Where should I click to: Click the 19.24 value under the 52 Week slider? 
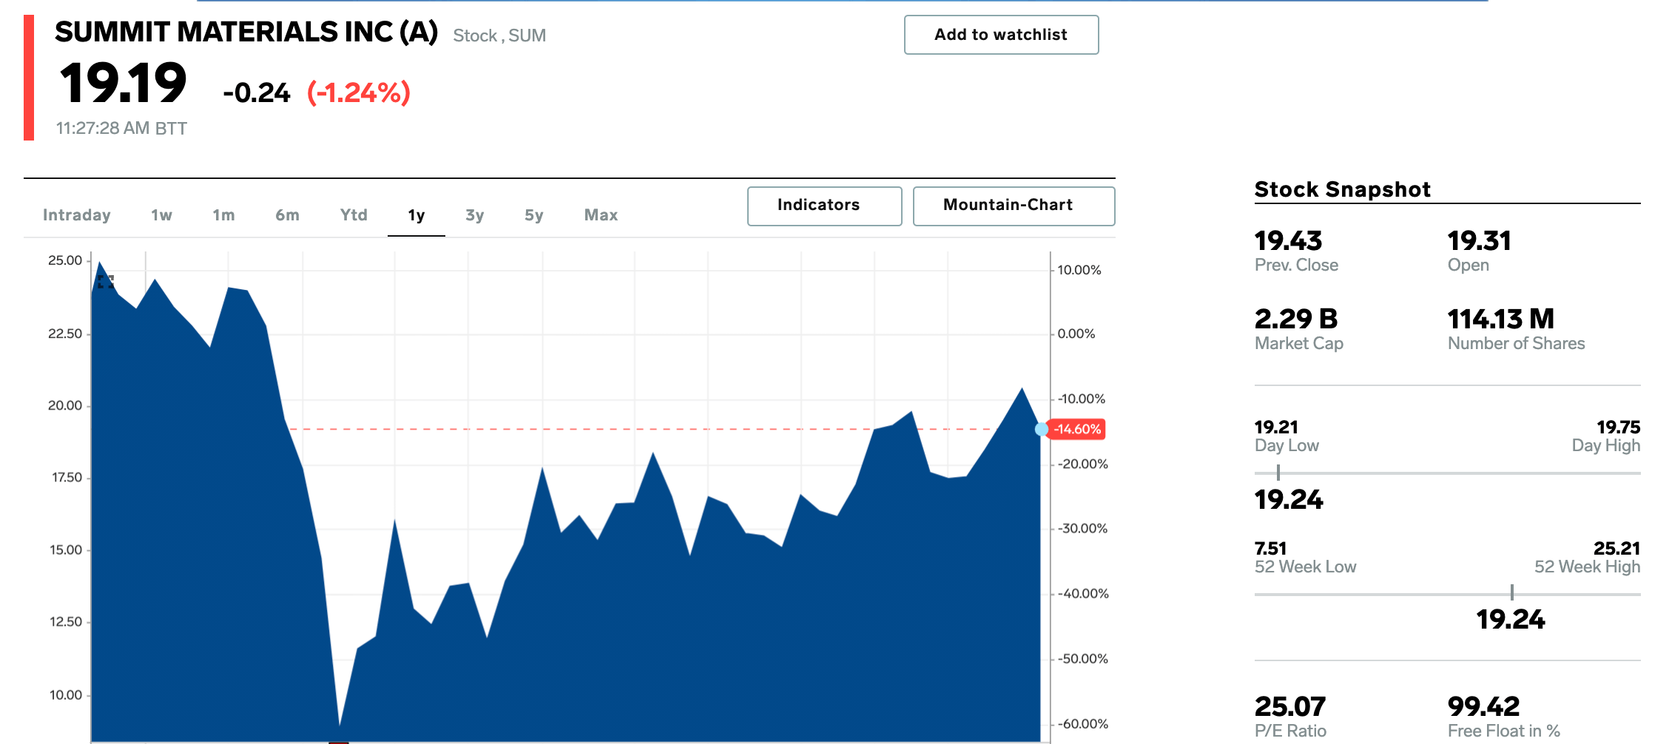click(x=1511, y=620)
